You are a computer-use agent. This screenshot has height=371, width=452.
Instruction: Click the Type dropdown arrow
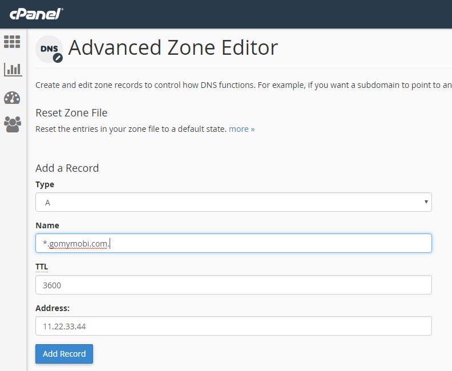tap(426, 202)
